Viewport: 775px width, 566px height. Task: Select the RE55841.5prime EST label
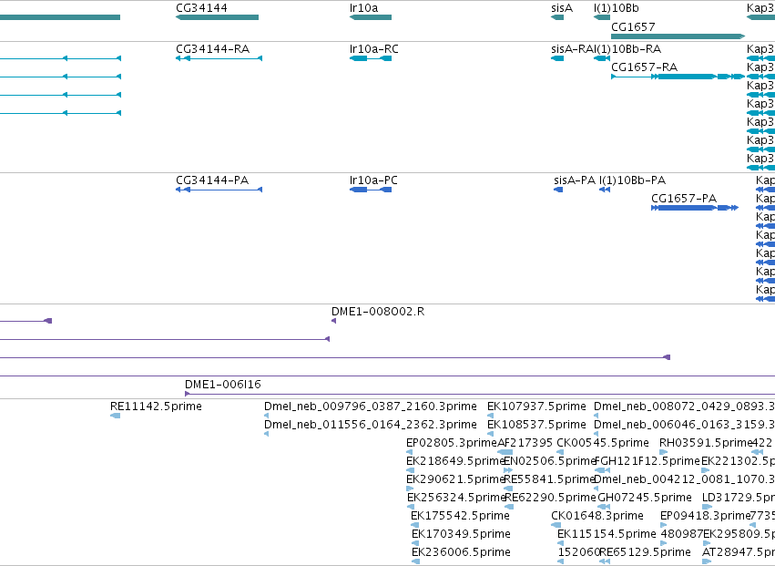click(548, 479)
